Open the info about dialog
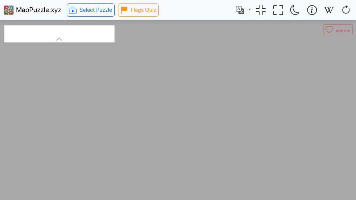356x200 pixels. pos(312,10)
